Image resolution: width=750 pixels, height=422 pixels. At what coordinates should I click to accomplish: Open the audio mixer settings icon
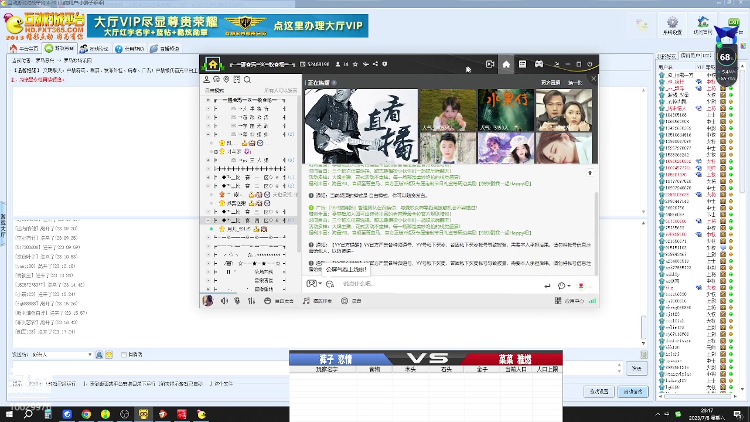click(251, 301)
